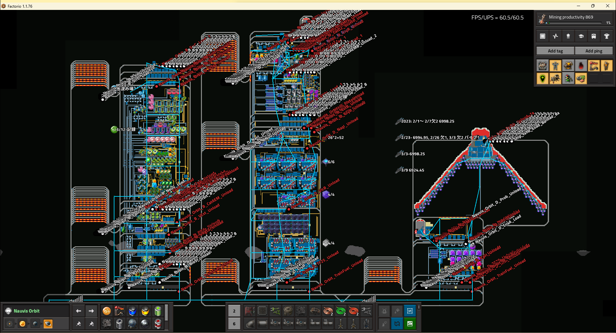Select the blue canister icon
The height and width of the screenshot is (333, 616).
pyautogui.click(x=132, y=311)
